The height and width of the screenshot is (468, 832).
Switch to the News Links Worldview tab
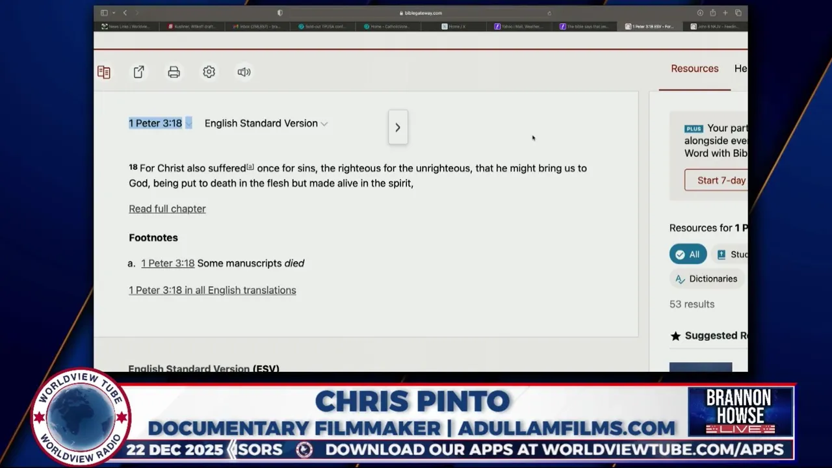click(126, 27)
